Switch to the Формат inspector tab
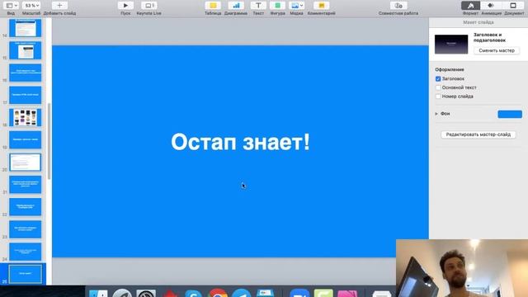 [x=470, y=6]
